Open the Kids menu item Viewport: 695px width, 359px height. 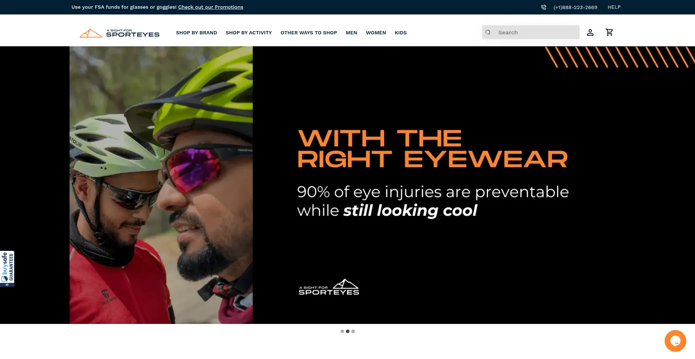tap(401, 33)
